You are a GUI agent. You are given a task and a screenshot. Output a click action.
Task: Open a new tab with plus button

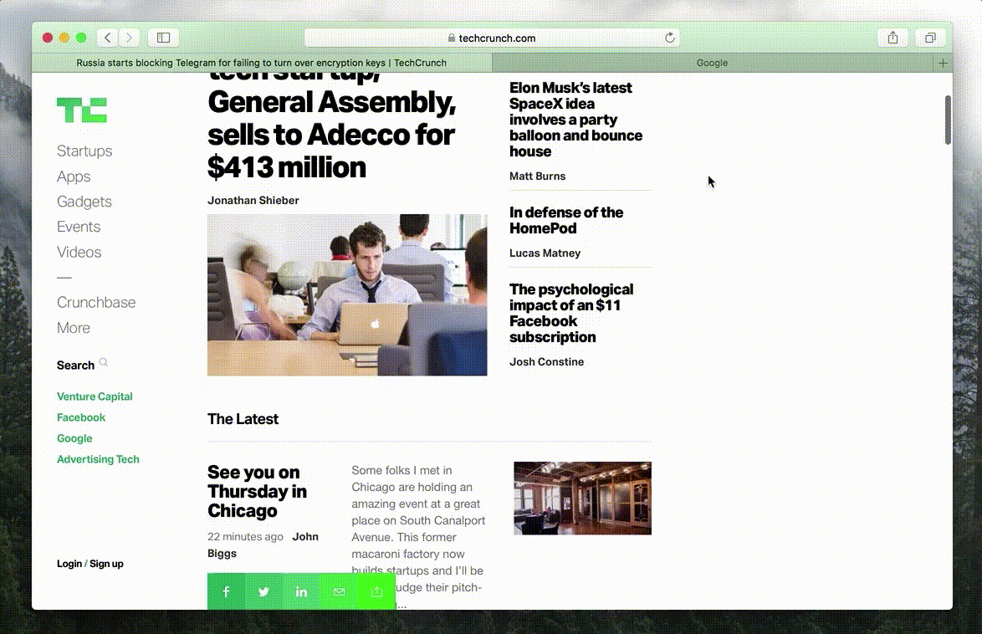pyautogui.click(x=943, y=63)
